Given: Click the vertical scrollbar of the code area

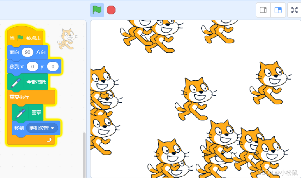Looking at the screenshot, I should click(84, 155).
